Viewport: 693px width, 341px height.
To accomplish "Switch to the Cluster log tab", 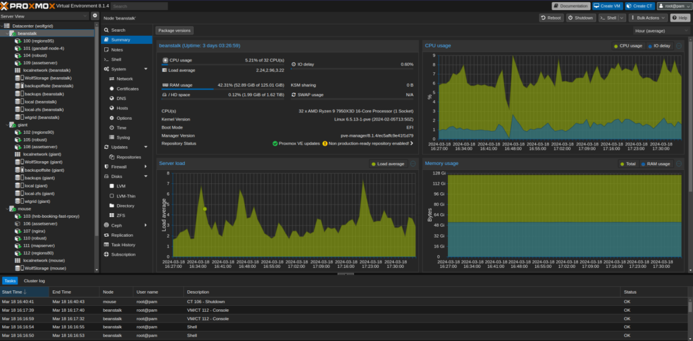I will (34, 280).
